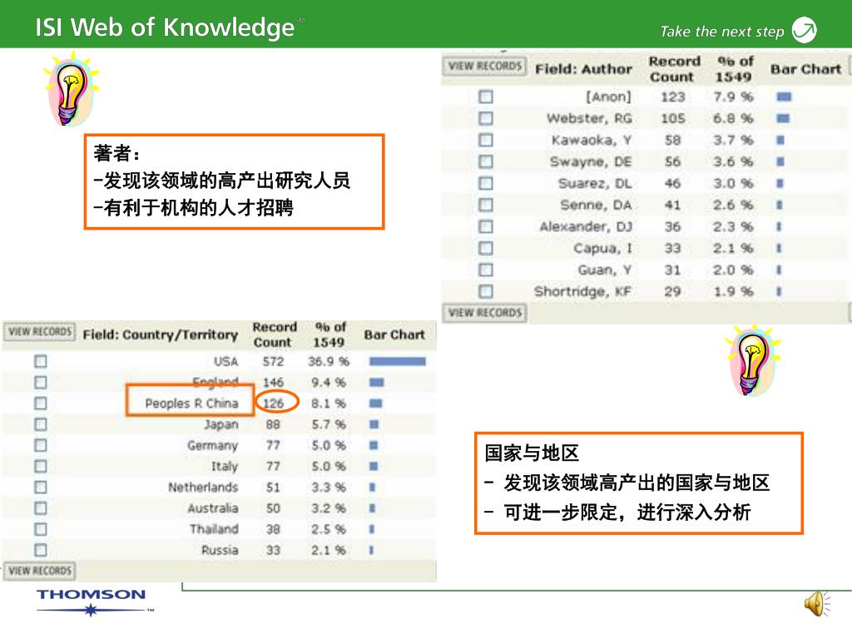
Task: Click View Records above the author table
Action: point(485,67)
